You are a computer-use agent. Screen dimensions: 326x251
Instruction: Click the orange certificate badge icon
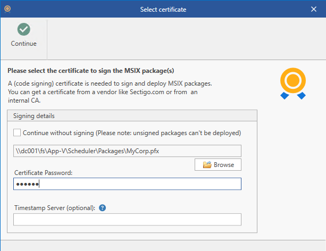coord(292,82)
